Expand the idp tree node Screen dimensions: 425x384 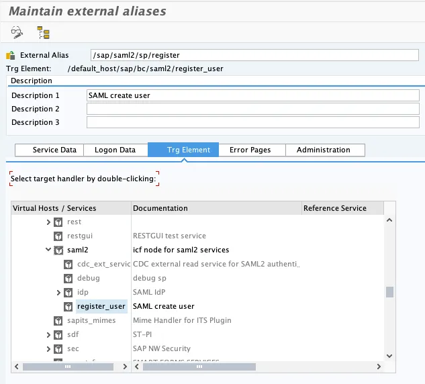[58, 292]
